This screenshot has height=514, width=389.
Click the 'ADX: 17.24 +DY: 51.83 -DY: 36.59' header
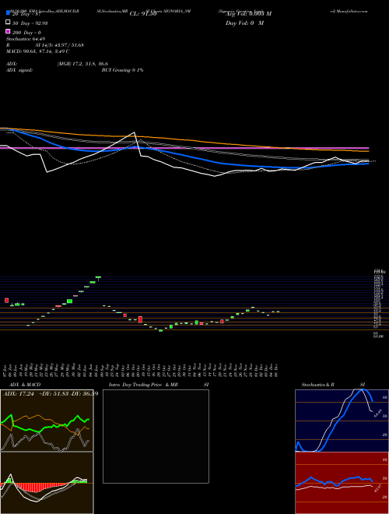(50, 393)
